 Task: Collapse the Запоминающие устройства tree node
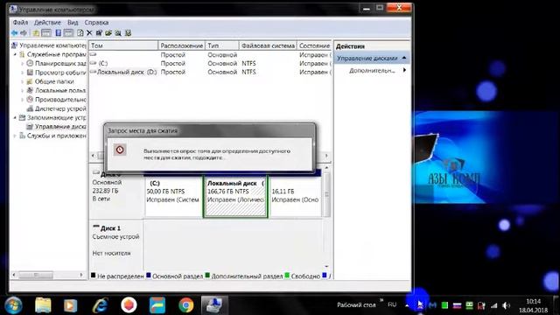pyautogui.click(x=15, y=117)
